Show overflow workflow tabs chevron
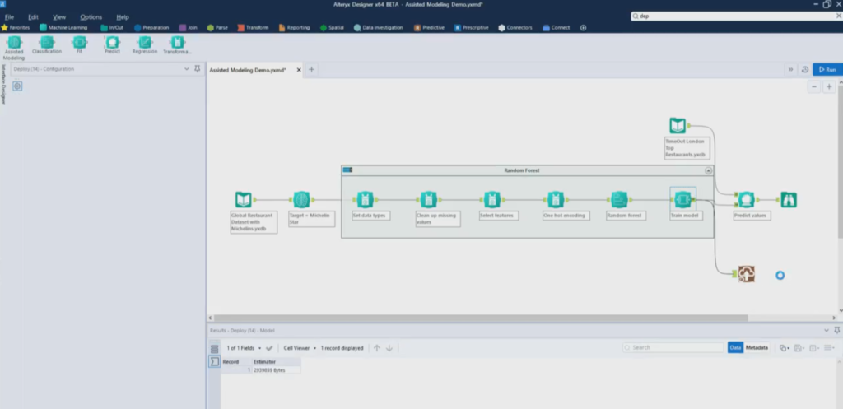Image resolution: width=843 pixels, height=409 pixels. 790,69
